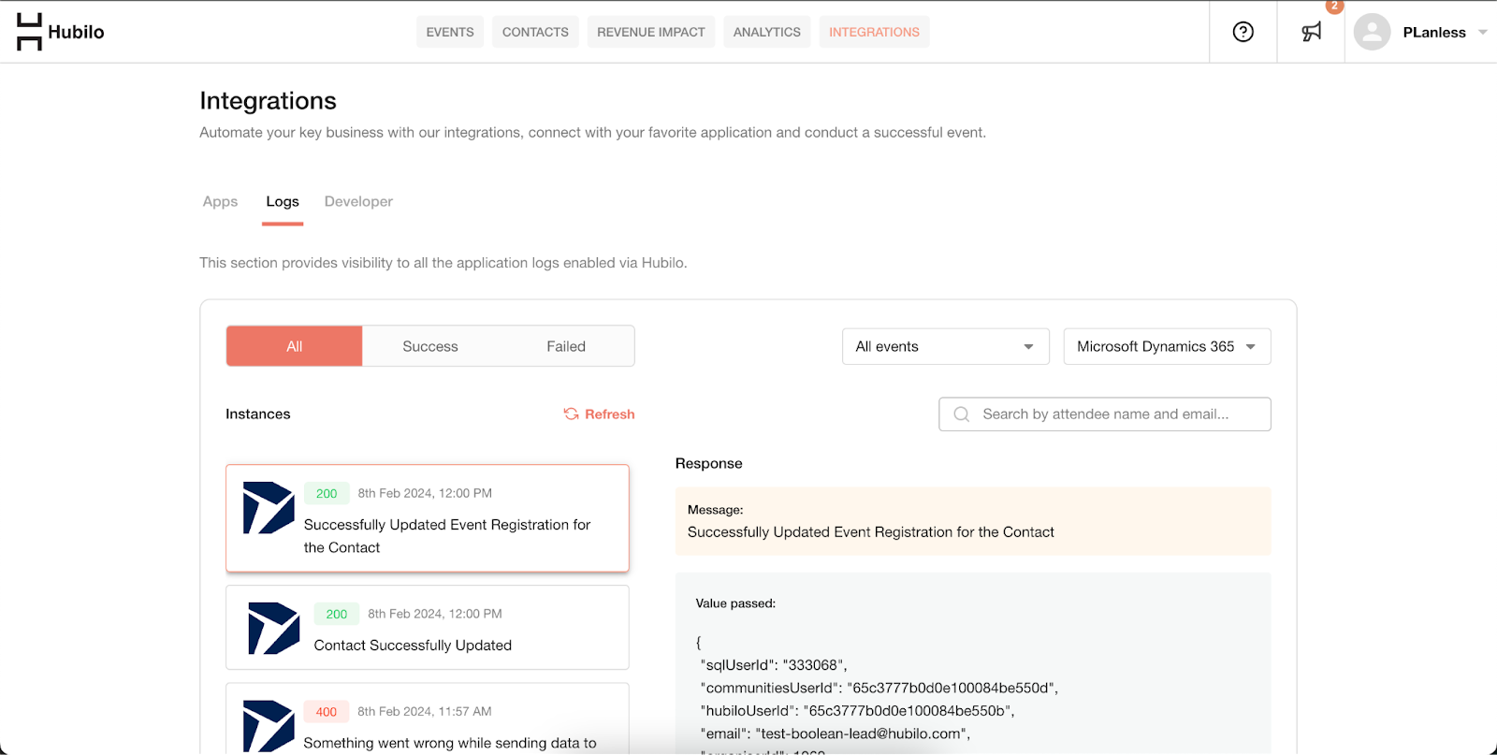Expand the PLanless account menu arrow
1497x755 pixels.
click(1483, 32)
